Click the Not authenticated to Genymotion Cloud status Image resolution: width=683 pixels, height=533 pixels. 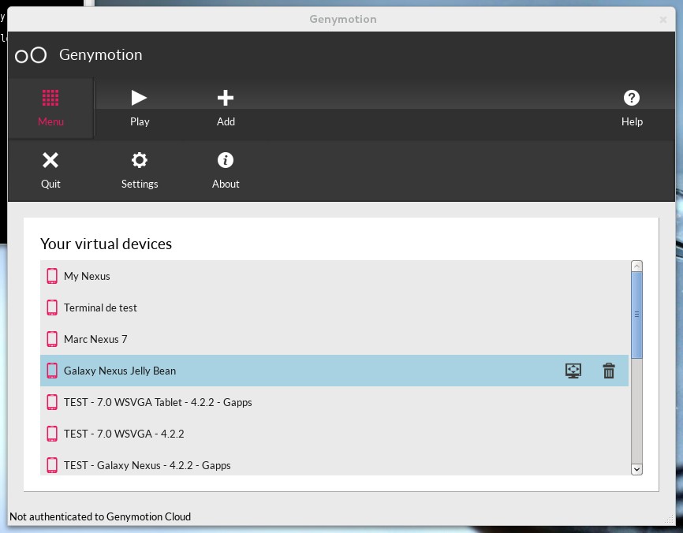coord(100,516)
